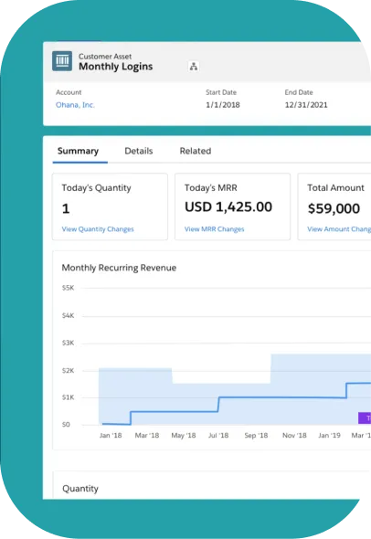The height and width of the screenshot is (539, 371).
Task: Click View MRR Changes link
Action: [x=214, y=229]
